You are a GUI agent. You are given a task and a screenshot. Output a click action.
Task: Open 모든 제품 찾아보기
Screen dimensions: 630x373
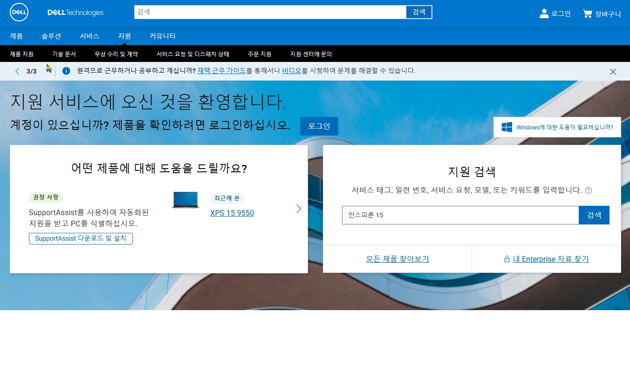click(397, 259)
